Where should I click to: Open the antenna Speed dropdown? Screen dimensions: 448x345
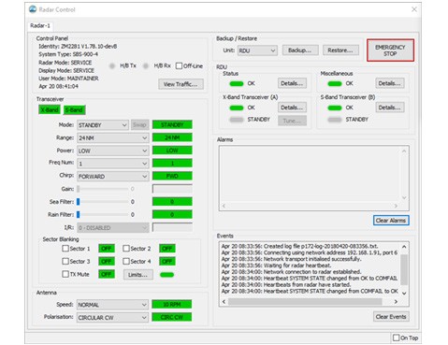(112, 305)
